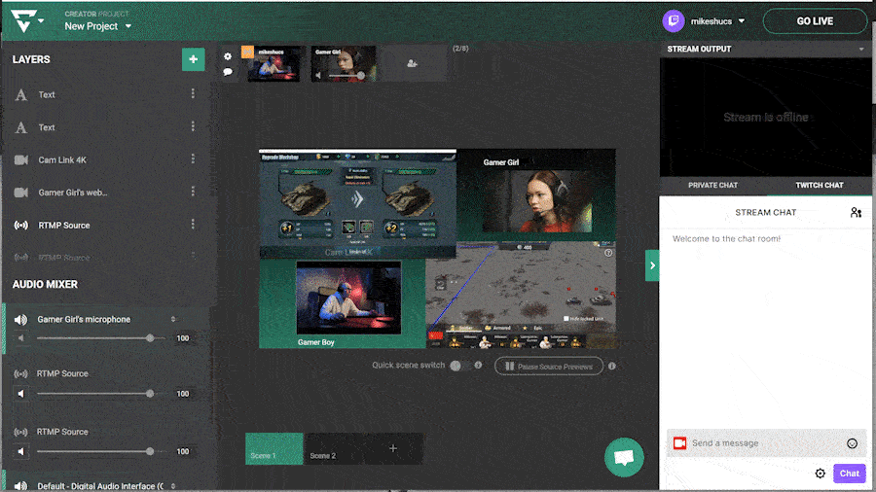Collapse the Stream Output panel

861,49
